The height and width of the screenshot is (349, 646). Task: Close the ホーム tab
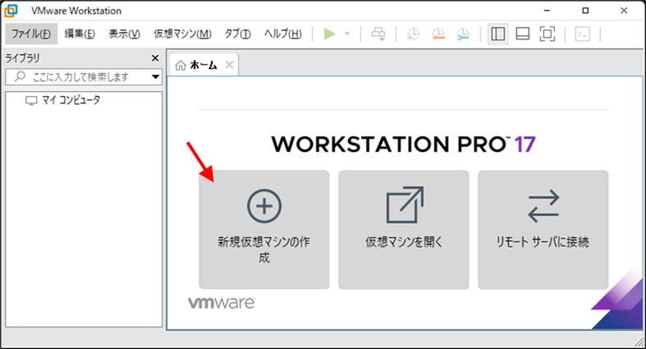(230, 65)
